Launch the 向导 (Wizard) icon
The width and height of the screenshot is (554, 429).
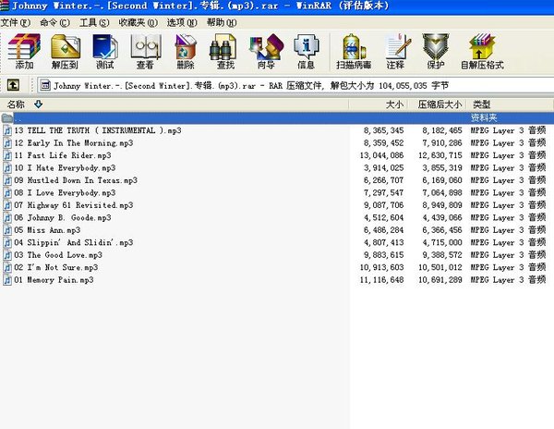tap(266, 51)
